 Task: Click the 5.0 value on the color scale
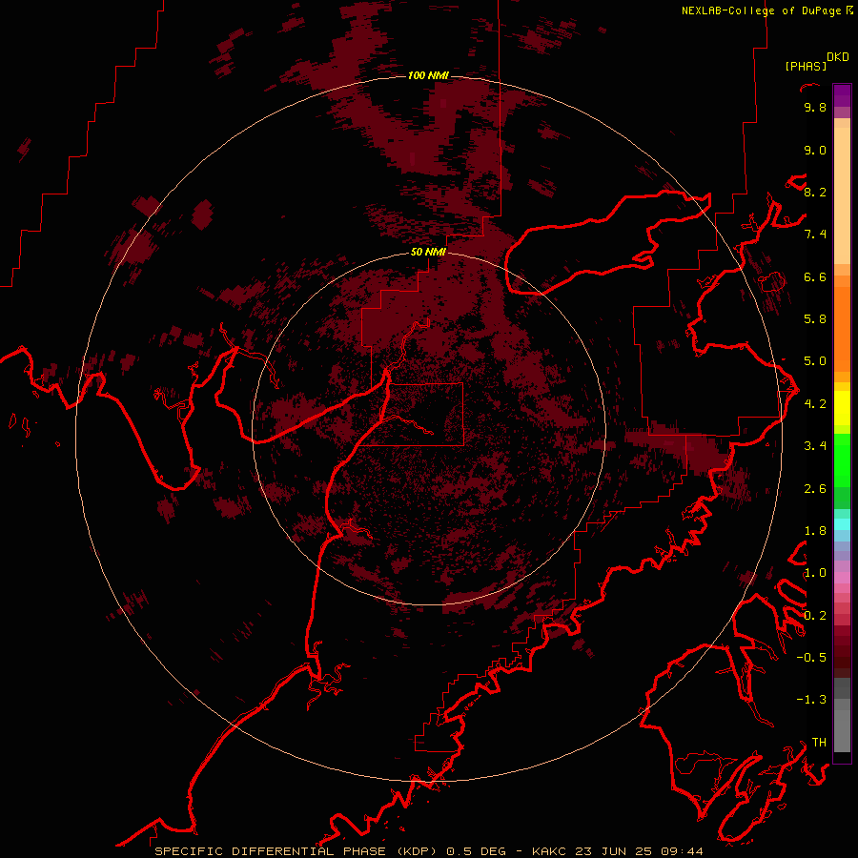tap(815, 361)
